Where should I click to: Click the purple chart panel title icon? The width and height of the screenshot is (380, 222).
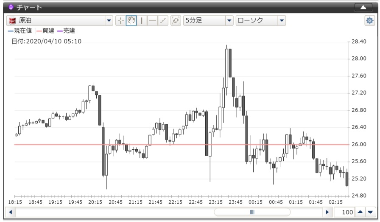tap(11, 7)
